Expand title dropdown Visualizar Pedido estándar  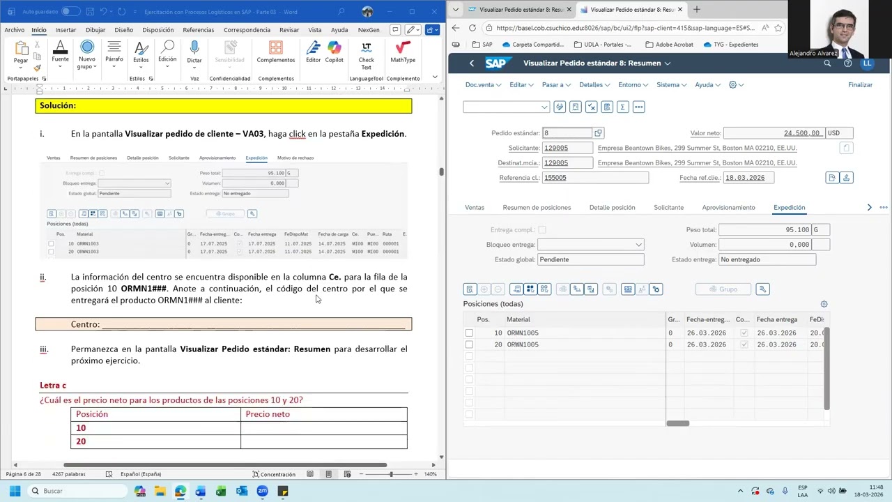tap(667, 63)
